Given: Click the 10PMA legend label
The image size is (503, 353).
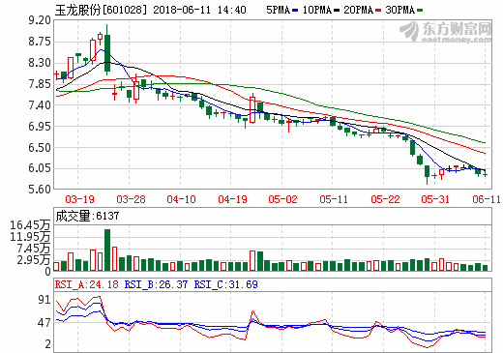Looking at the screenshot, I should 317,10.
